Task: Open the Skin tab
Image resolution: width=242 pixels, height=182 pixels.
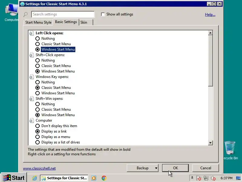Action: 86,22
